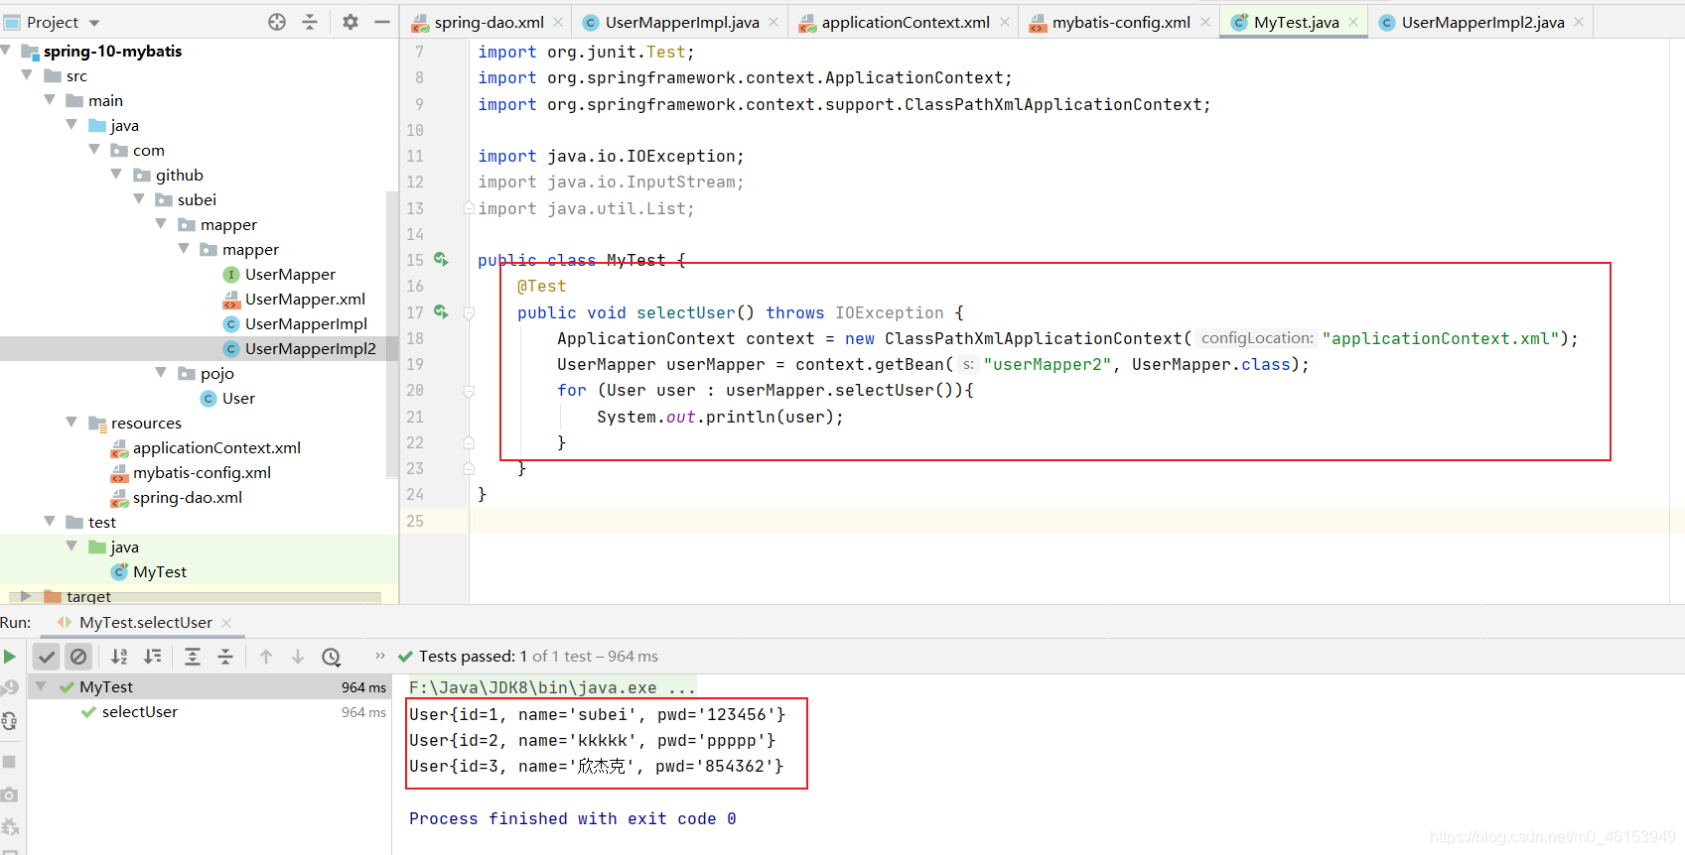Click the Project panel horizontal scrollbar
1685x855 pixels.
point(194,597)
